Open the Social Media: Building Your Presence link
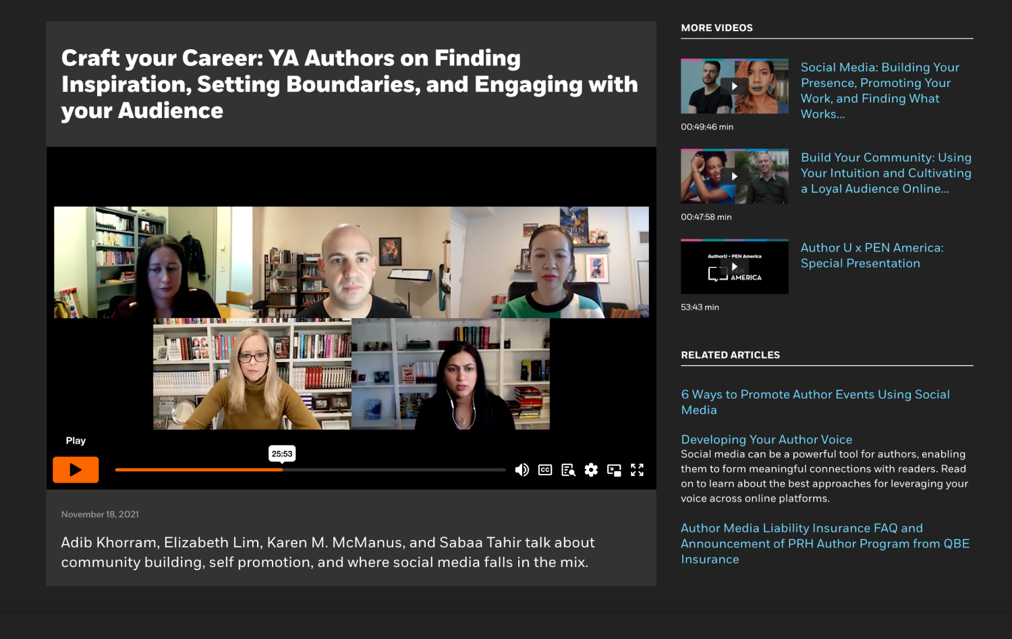This screenshot has height=639, width=1012. (x=880, y=90)
